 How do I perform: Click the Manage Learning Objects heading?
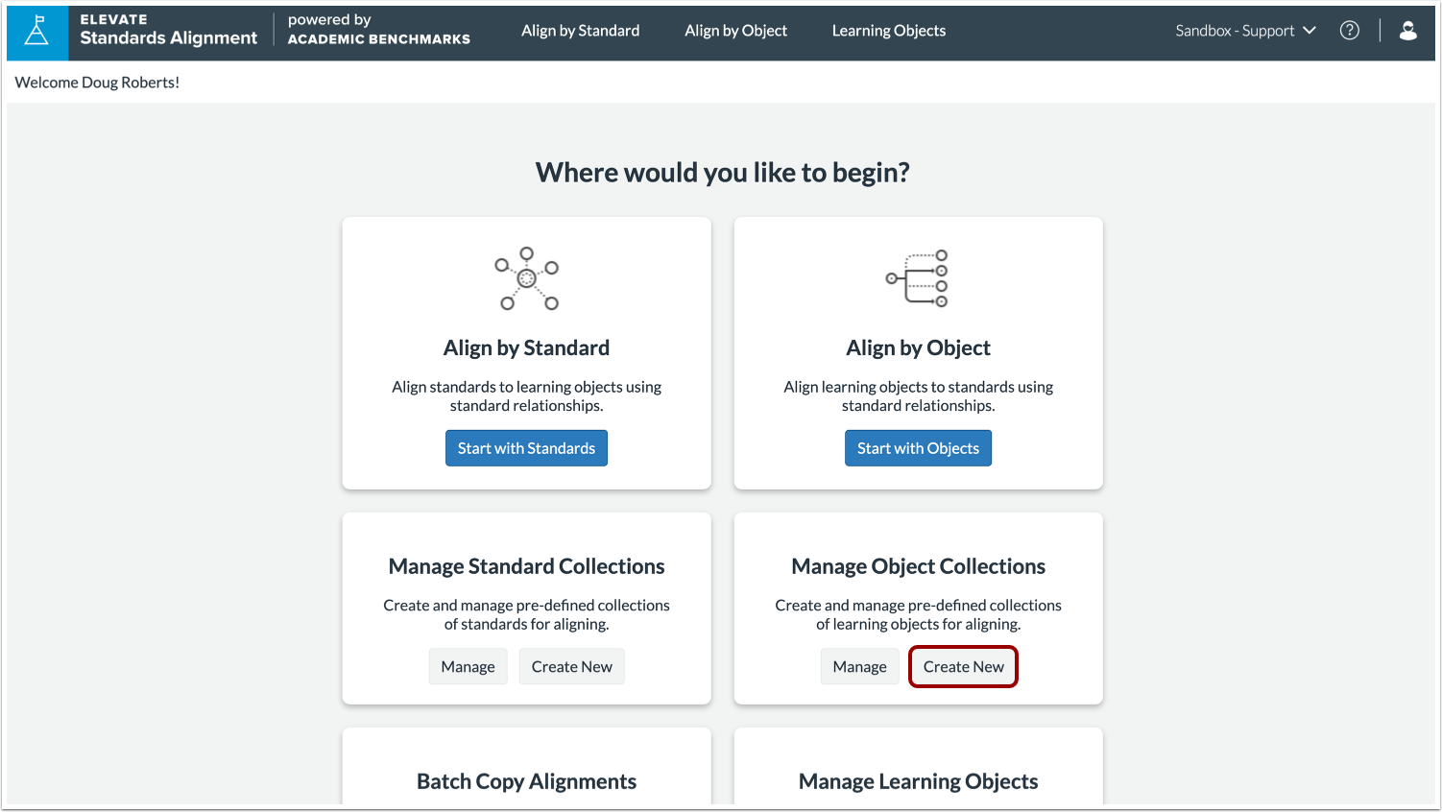(918, 781)
